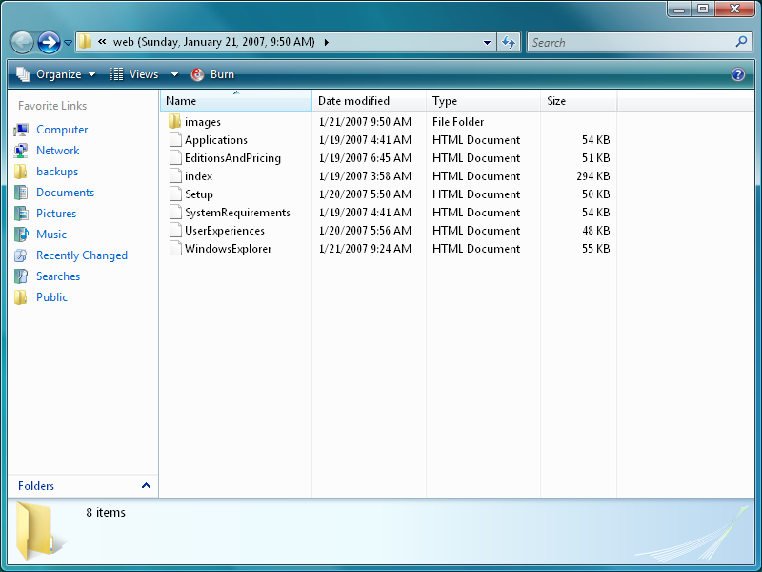This screenshot has width=762, height=572.
Task: Click the 8 items text in details pane
Action: point(106,513)
